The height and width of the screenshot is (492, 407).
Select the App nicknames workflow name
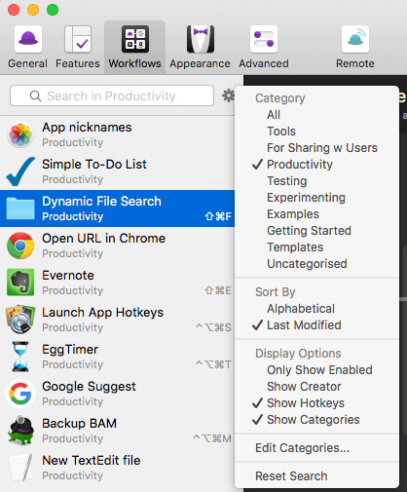[x=87, y=128]
